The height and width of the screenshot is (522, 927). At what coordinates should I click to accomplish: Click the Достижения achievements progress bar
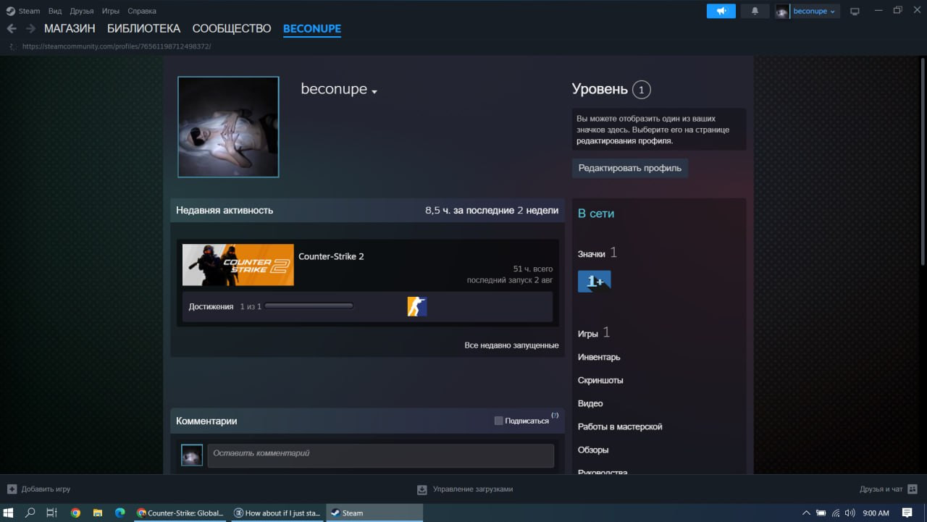pos(309,306)
